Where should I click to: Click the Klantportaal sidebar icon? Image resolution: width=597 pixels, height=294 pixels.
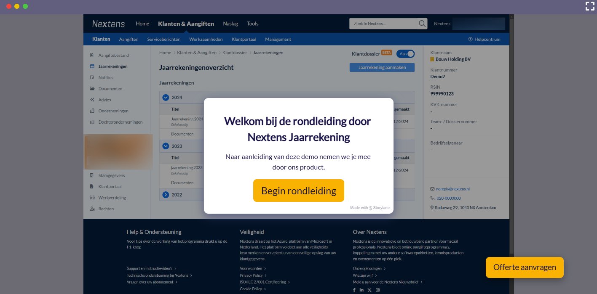tap(92, 186)
